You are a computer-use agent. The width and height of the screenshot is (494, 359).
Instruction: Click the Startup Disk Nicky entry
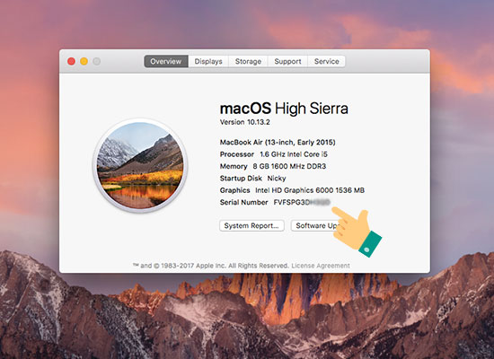pos(252,179)
